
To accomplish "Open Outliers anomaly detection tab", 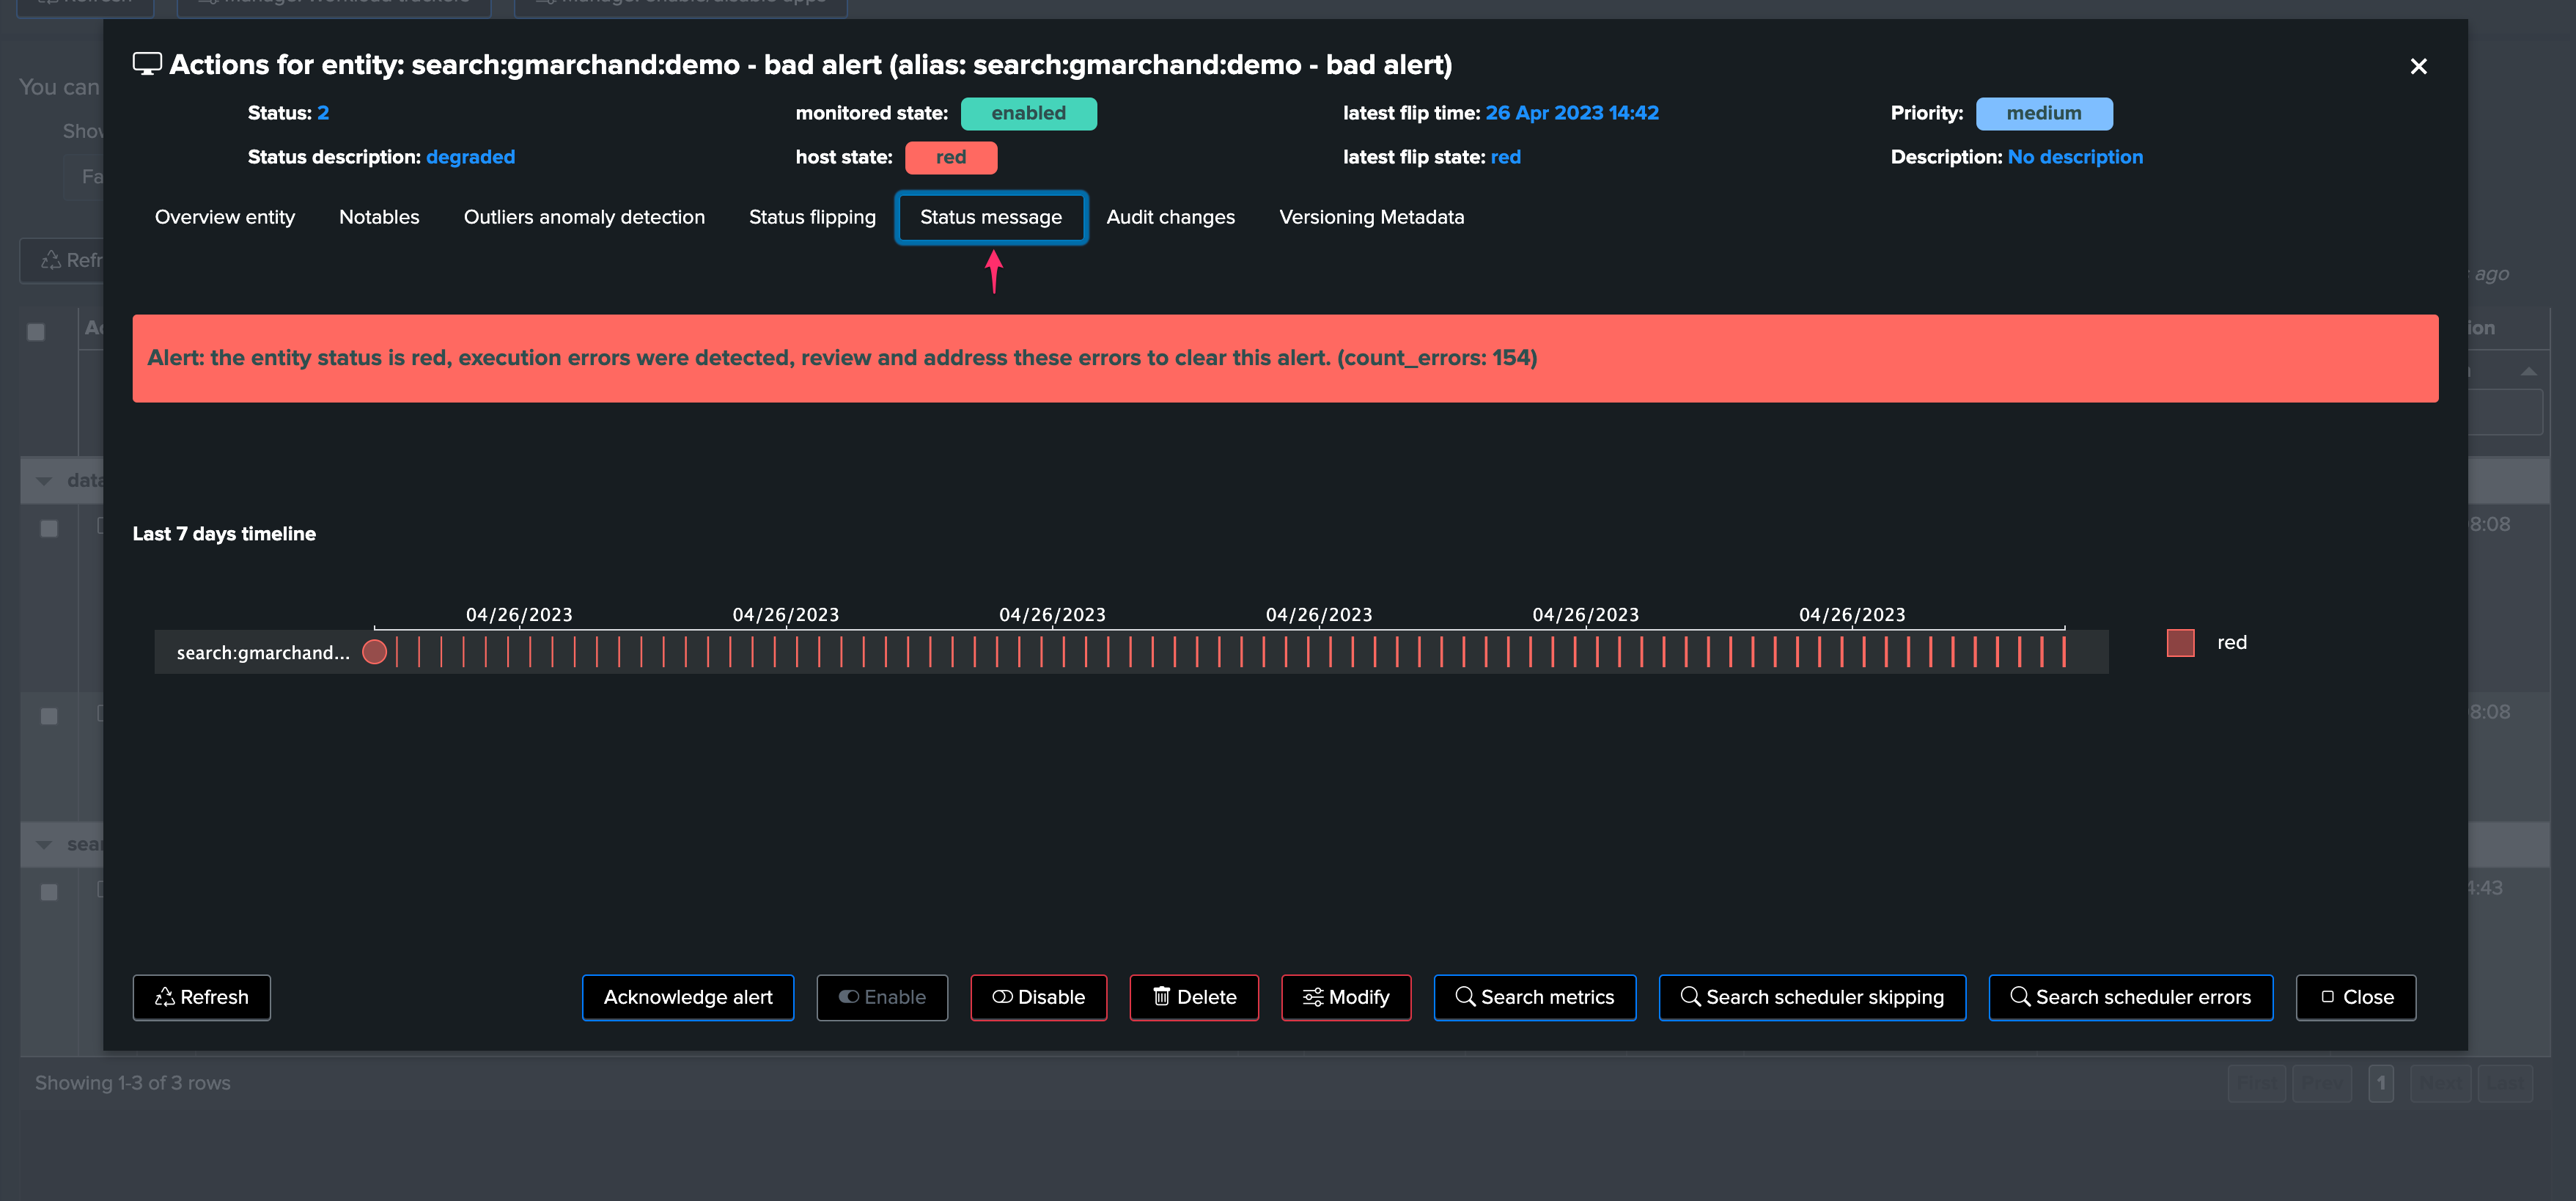I will 584,217.
